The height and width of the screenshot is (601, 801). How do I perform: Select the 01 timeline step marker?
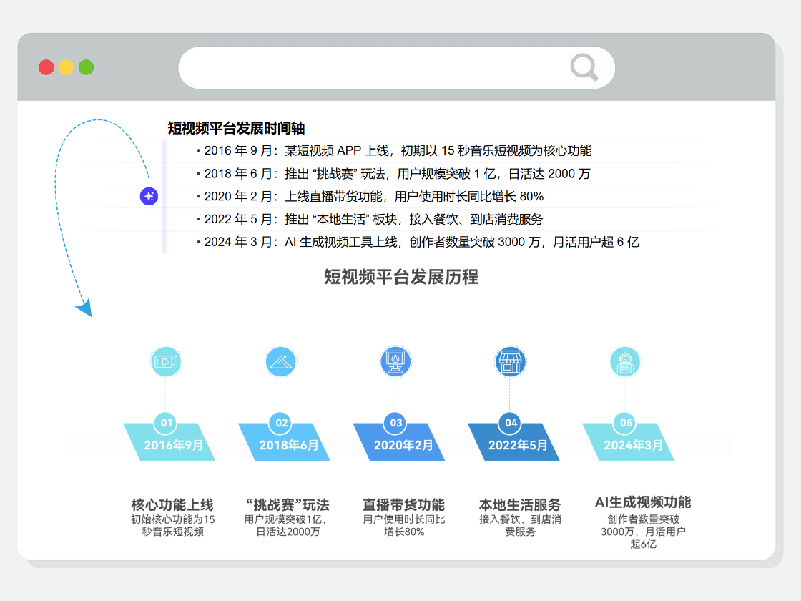[x=166, y=423]
